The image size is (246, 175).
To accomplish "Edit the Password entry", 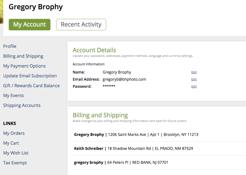I will (x=194, y=86).
